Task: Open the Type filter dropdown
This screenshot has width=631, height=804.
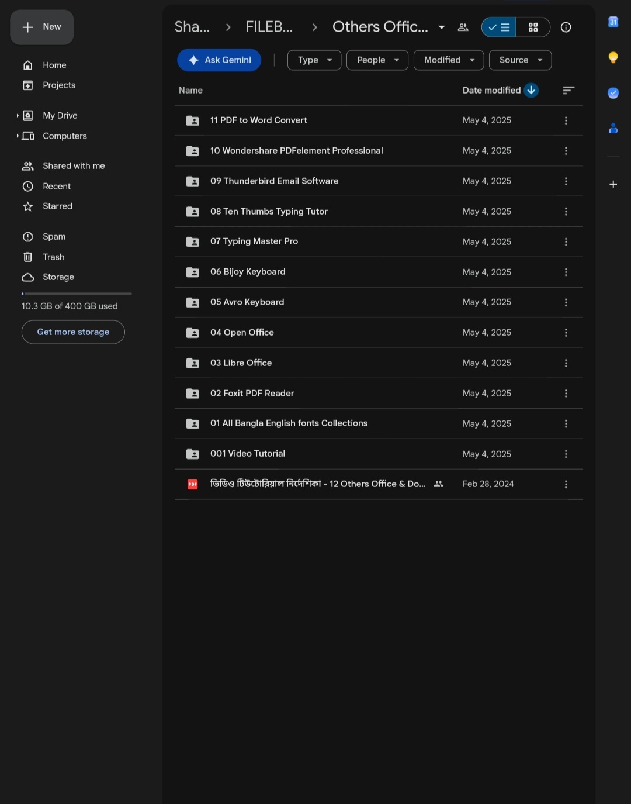Action: click(x=314, y=60)
